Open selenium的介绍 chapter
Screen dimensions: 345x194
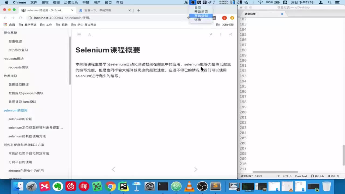[x=20, y=119]
